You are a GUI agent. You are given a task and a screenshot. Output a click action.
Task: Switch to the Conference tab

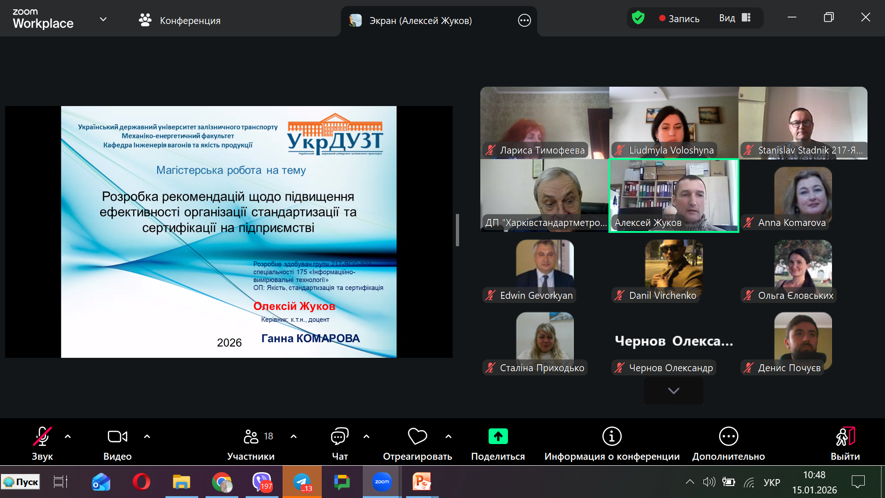click(180, 21)
